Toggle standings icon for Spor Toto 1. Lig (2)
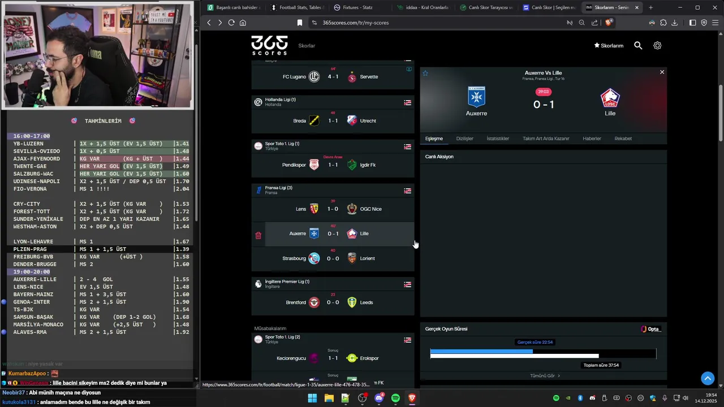The width and height of the screenshot is (724, 407). [407, 340]
